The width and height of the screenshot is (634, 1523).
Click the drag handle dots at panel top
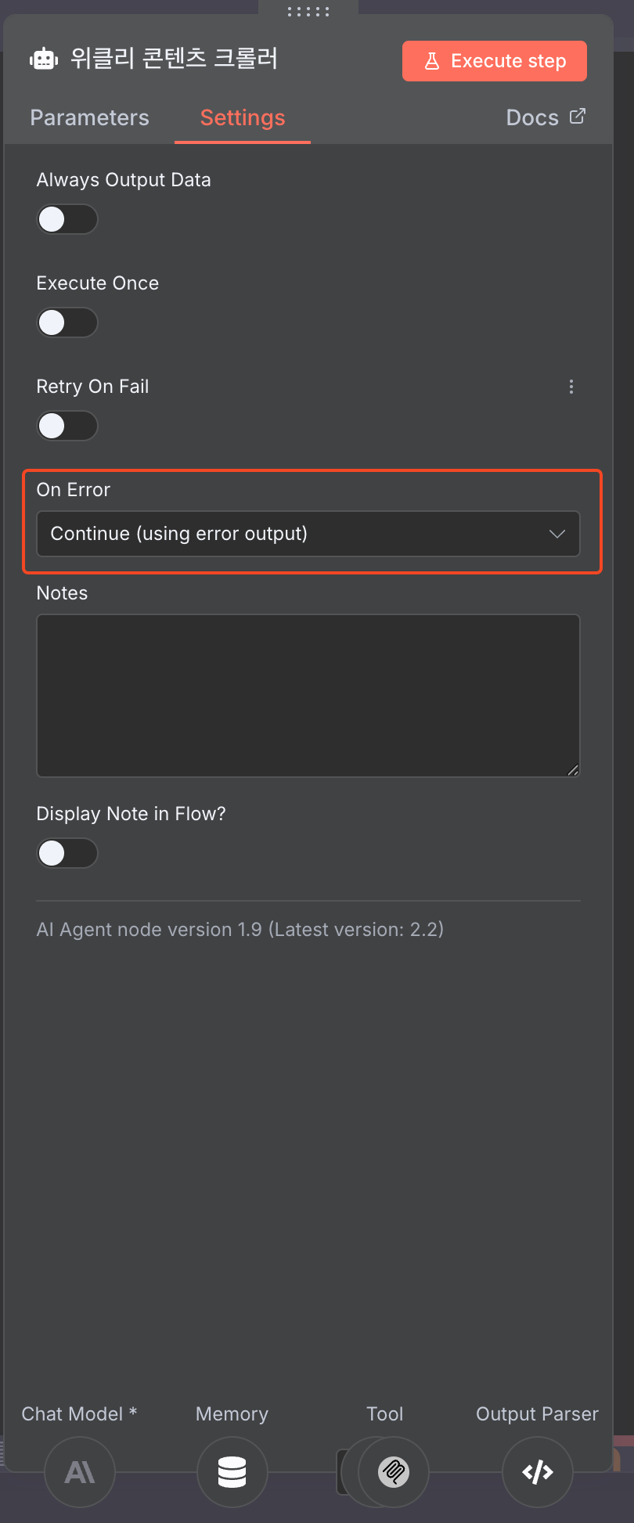(x=308, y=12)
